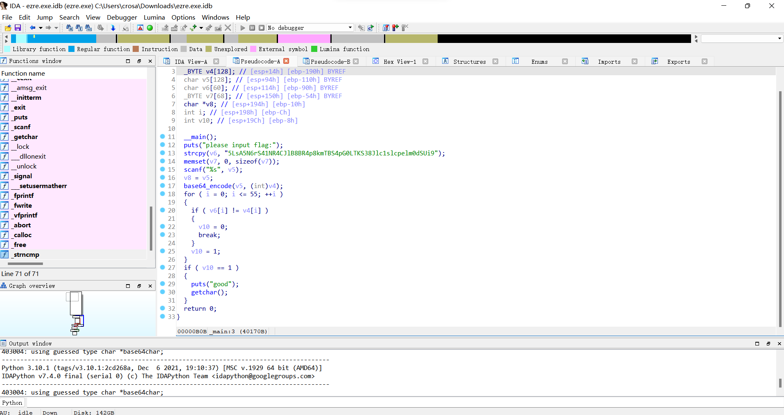Toggle the breakpoint dot on line 11

tap(163, 137)
